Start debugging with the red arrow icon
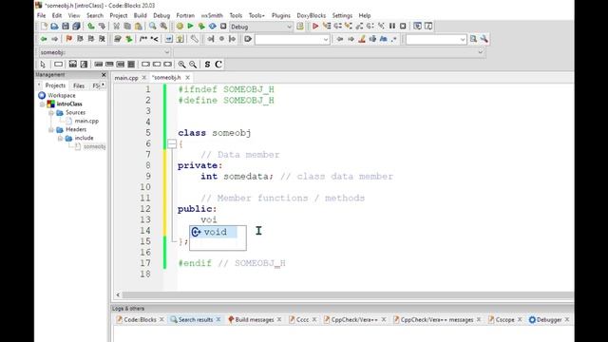The image size is (608, 342). coord(315,26)
